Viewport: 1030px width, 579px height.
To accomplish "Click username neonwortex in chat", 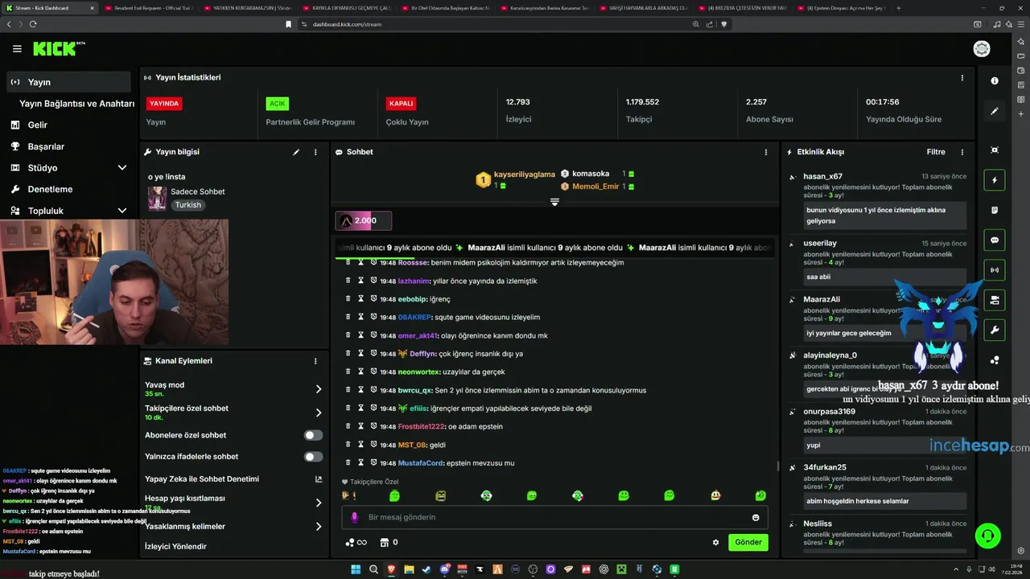I will pos(419,372).
